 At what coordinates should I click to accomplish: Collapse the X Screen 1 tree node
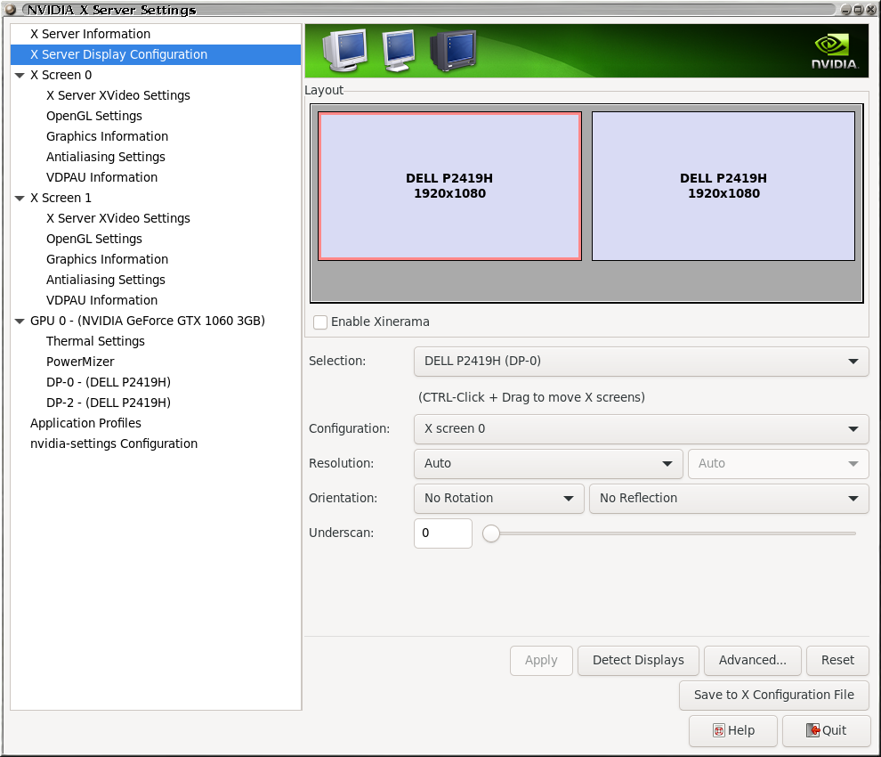point(20,198)
